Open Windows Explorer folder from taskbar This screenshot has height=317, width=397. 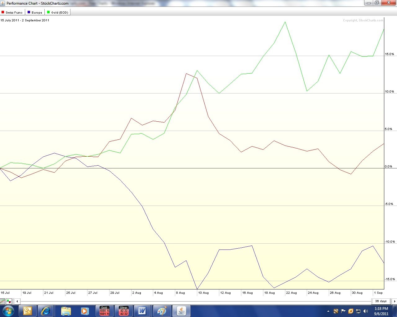coord(66,311)
